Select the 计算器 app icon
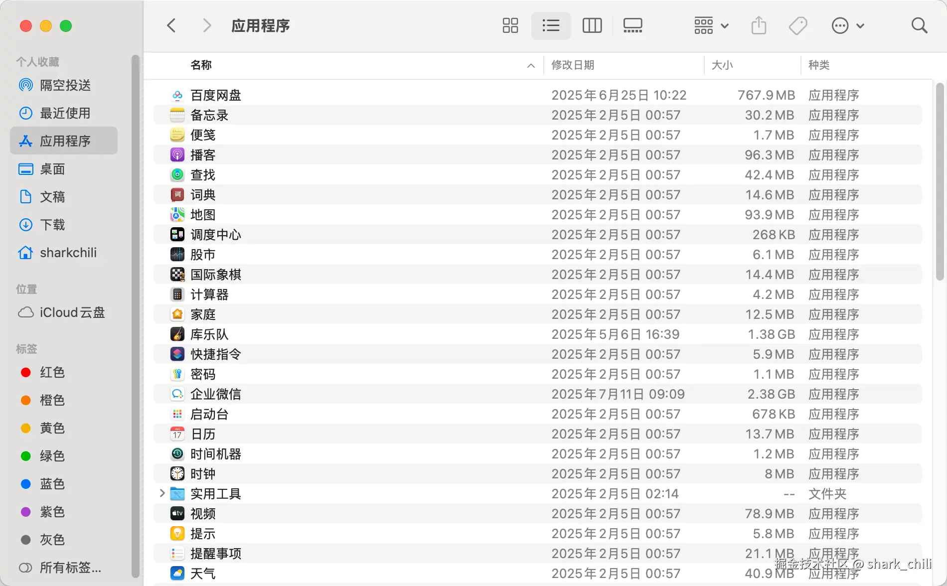 [177, 294]
